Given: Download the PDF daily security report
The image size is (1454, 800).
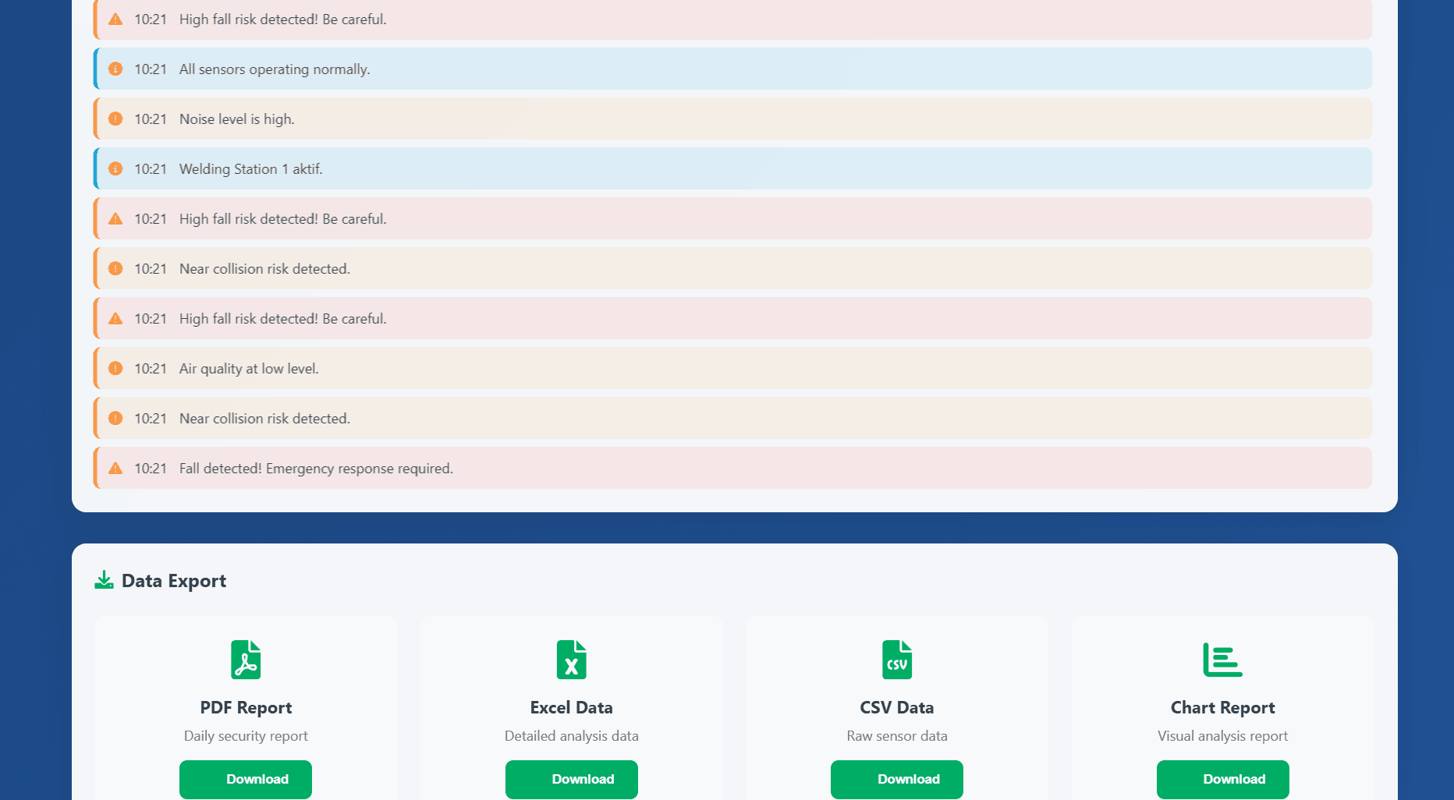Looking at the screenshot, I should click(x=245, y=779).
